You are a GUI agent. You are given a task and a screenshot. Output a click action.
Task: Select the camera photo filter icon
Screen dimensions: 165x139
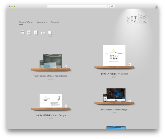[43, 33]
